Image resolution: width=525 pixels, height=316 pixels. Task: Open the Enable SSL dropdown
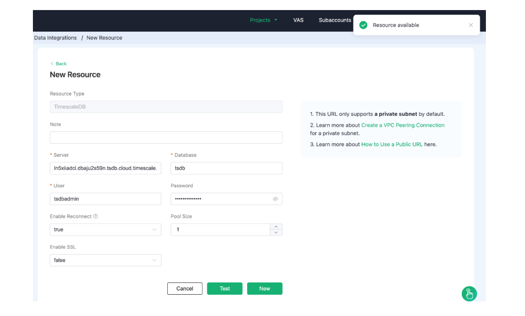[105, 260]
